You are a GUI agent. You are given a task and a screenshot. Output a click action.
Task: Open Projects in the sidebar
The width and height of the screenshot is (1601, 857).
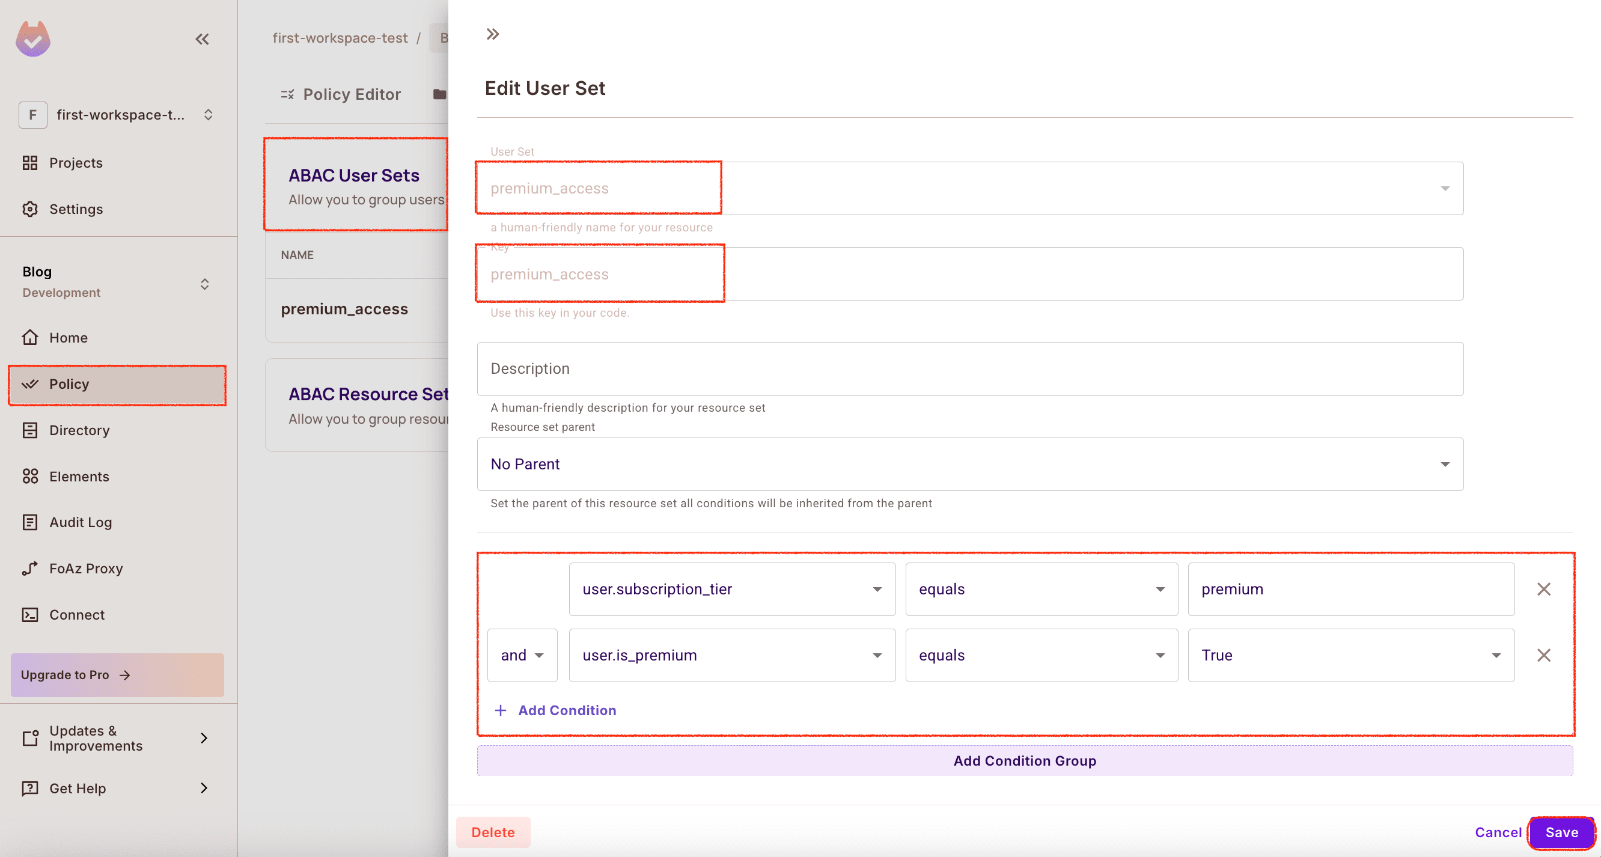point(117,163)
